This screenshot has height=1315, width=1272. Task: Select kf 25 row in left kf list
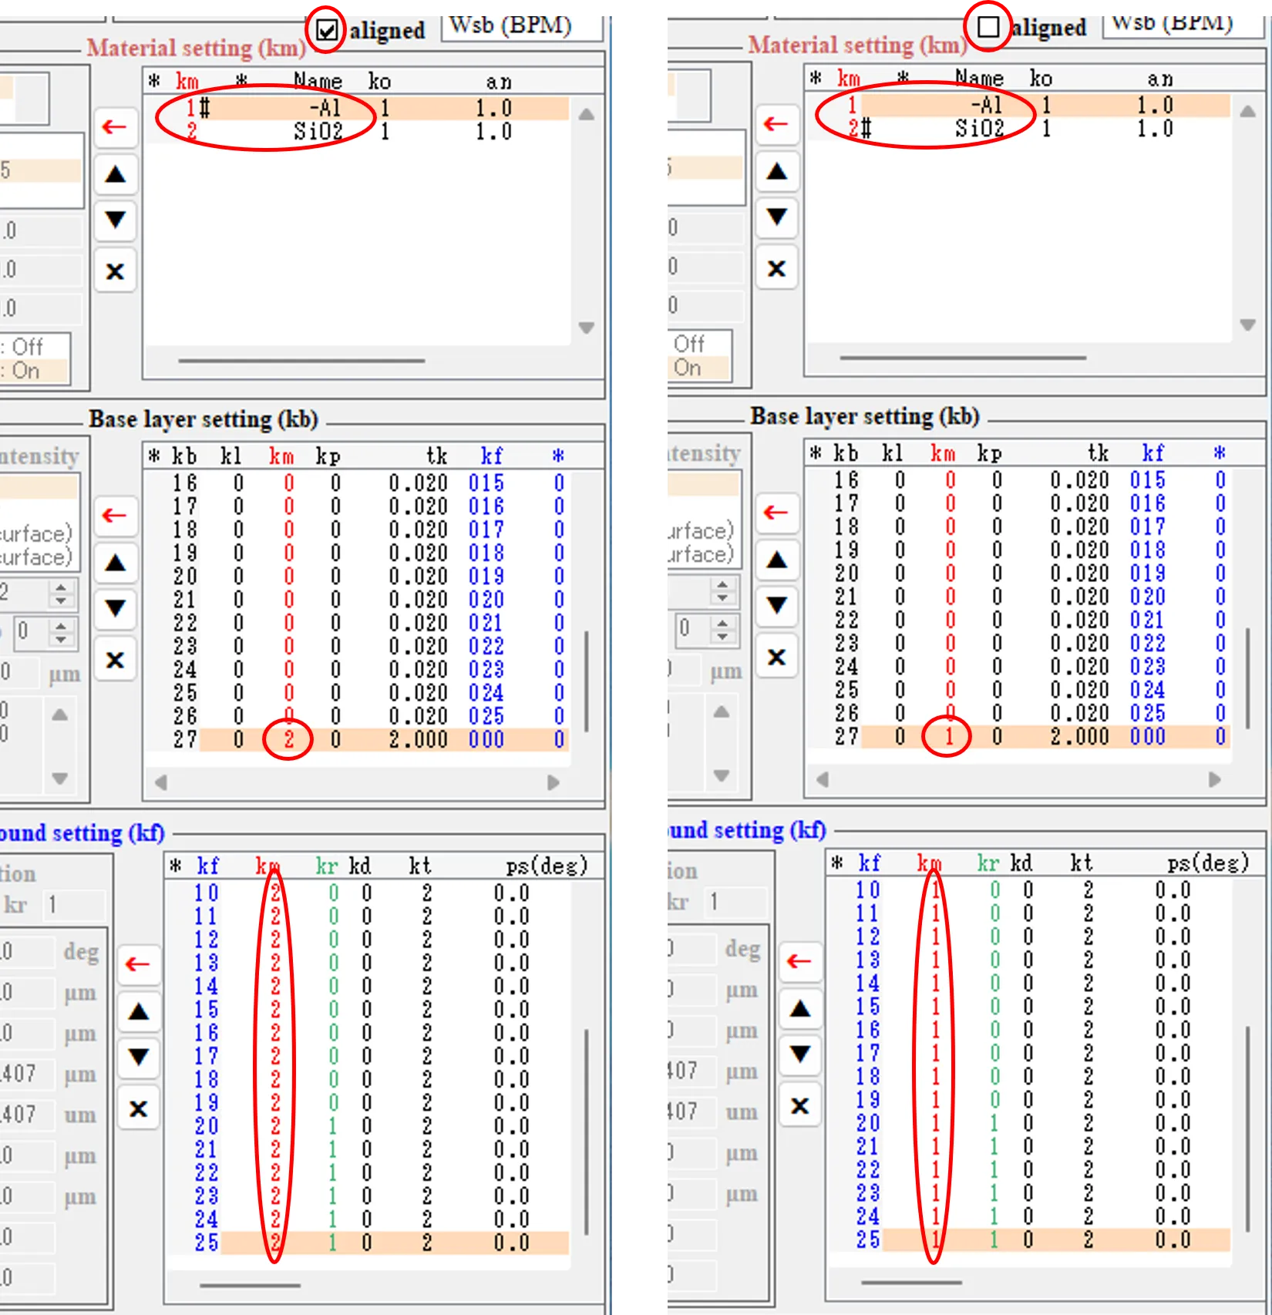pyautogui.click(x=370, y=1243)
